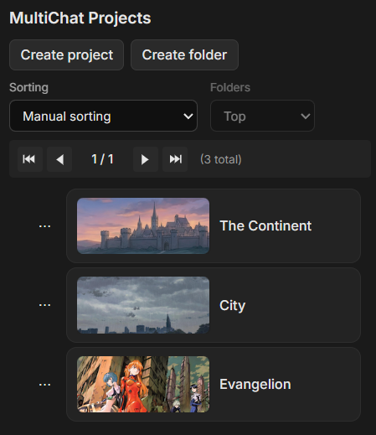Click the 1 / 1 page indicator

(102, 159)
